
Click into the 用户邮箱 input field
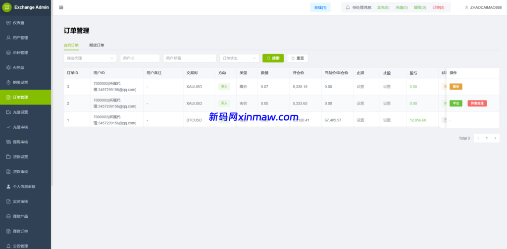click(190, 58)
